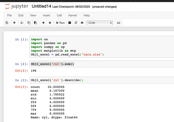
Task: Interrupt the kernel with stop icon
Action: (70, 23)
